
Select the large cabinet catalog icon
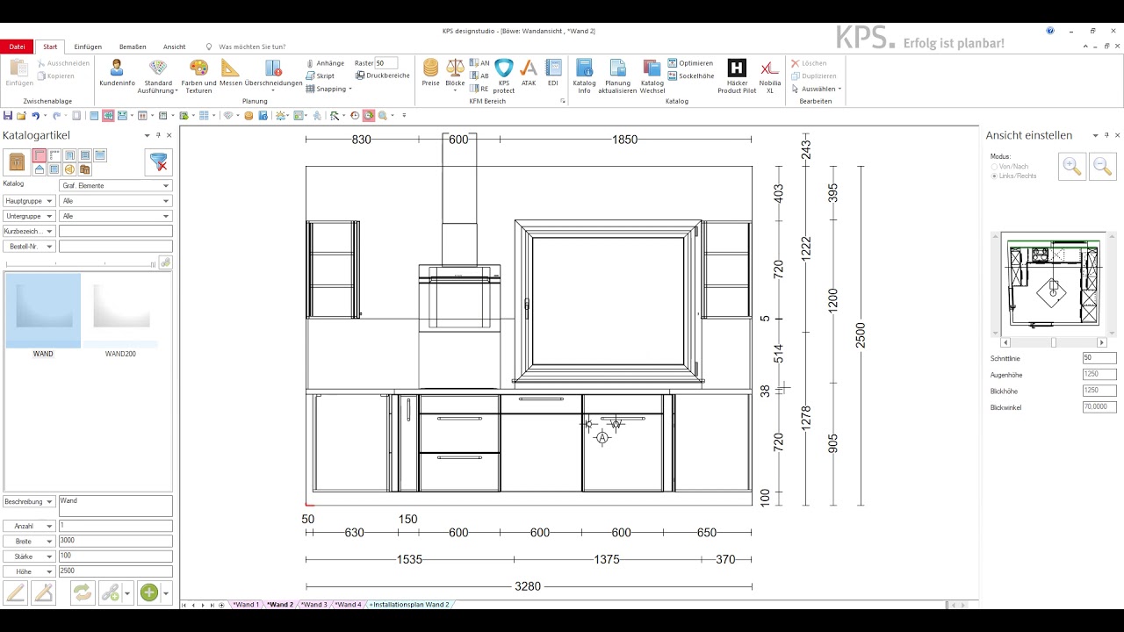(x=17, y=162)
